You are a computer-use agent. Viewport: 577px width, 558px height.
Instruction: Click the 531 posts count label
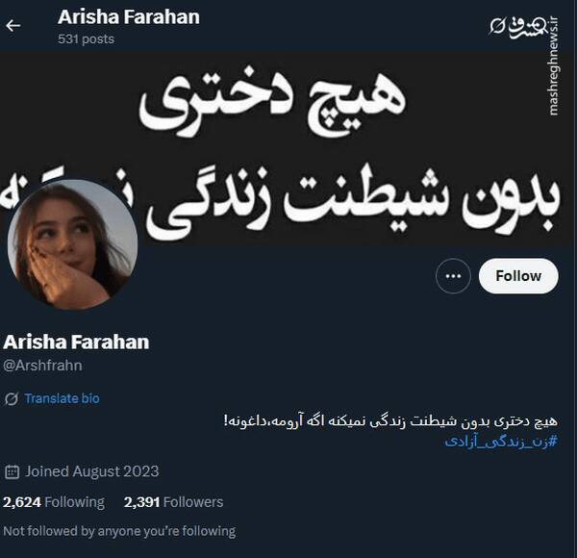[x=86, y=39]
